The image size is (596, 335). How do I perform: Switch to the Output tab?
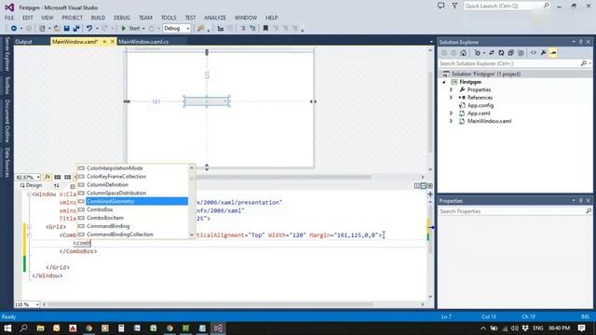[23, 42]
